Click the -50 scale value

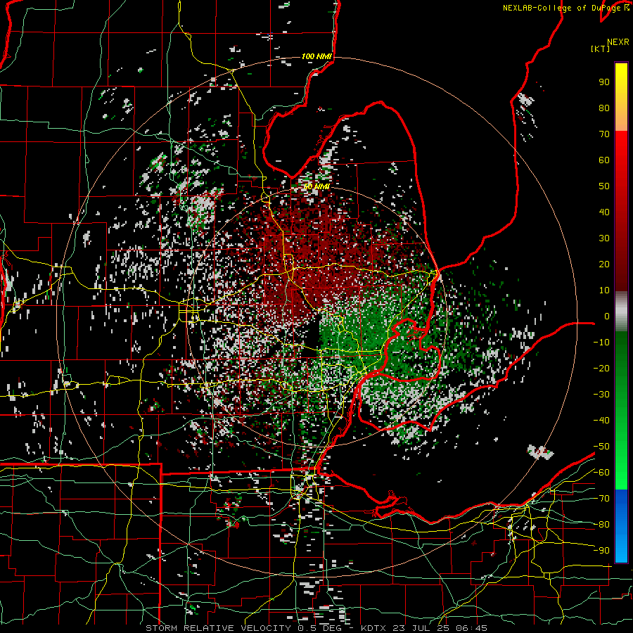coord(601,447)
